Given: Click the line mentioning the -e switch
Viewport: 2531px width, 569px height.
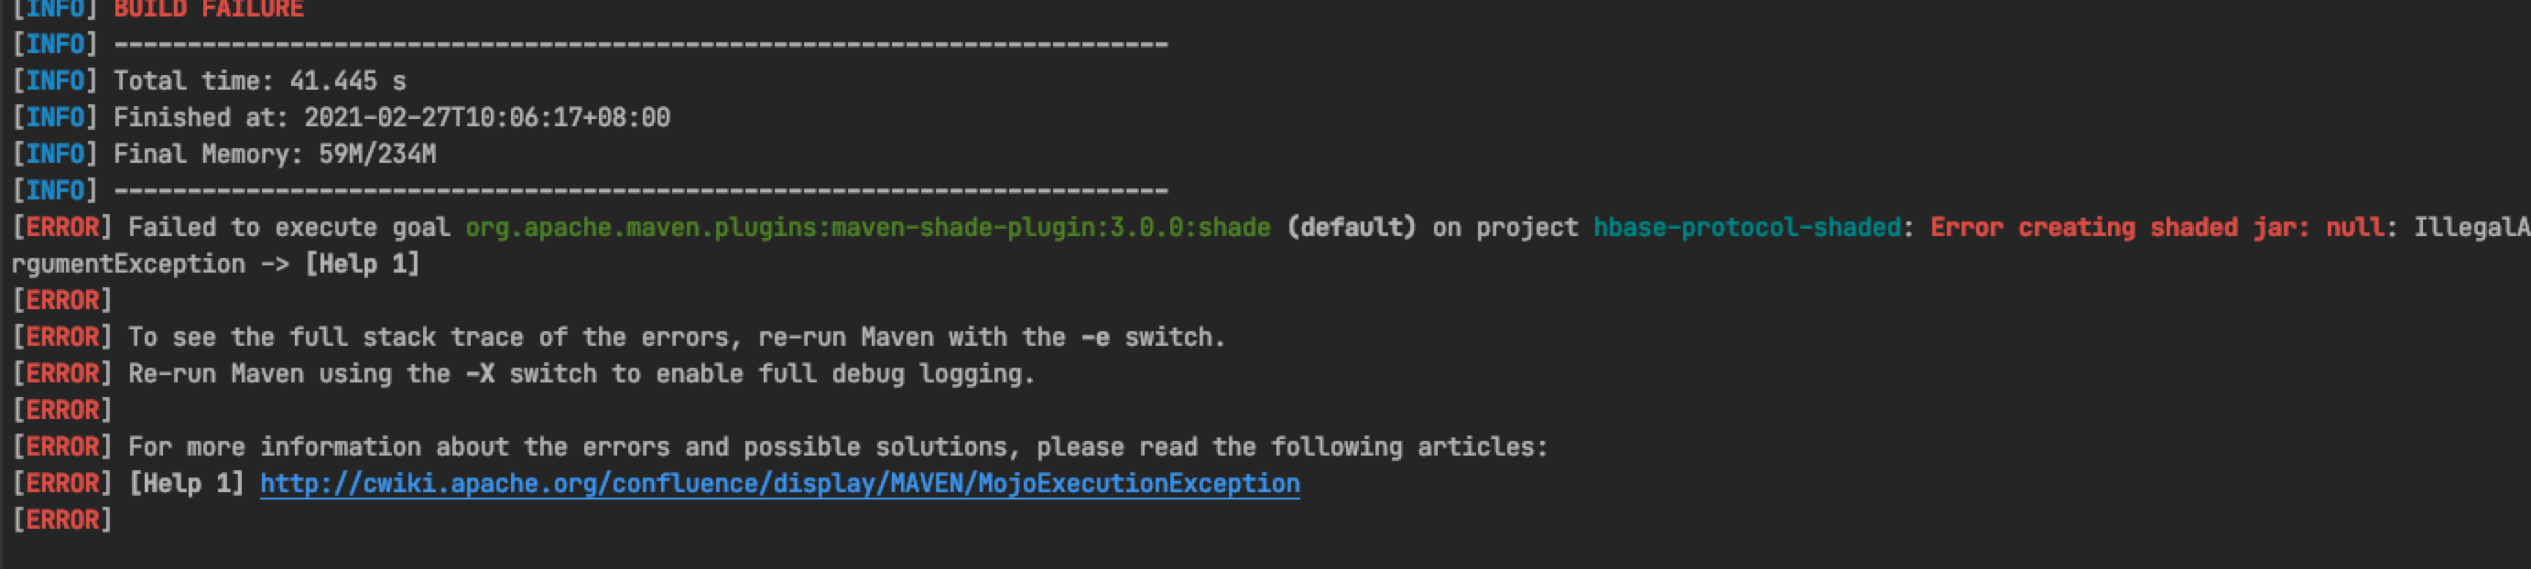Looking at the screenshot, I should tap(676, 338).
